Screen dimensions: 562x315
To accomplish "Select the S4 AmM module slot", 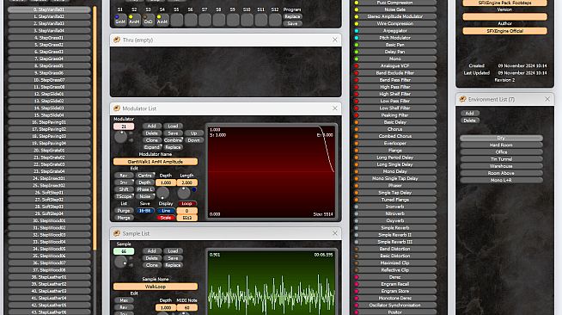I will pyautogui.click(x=162, y=20).
